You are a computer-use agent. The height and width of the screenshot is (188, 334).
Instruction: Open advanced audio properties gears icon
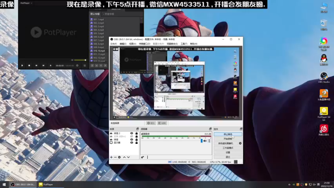pos(142,158)
